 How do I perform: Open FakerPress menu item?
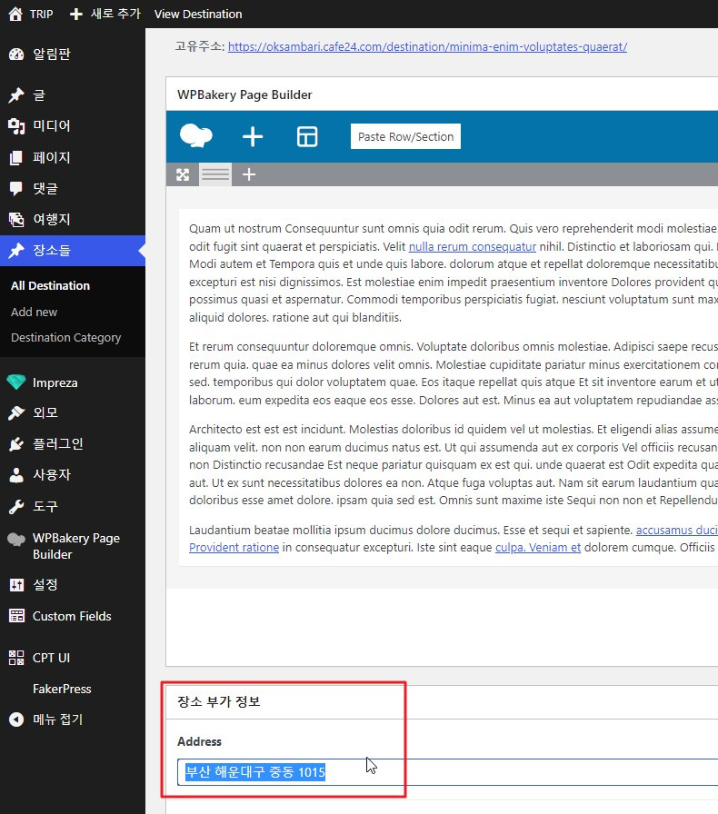62,689
